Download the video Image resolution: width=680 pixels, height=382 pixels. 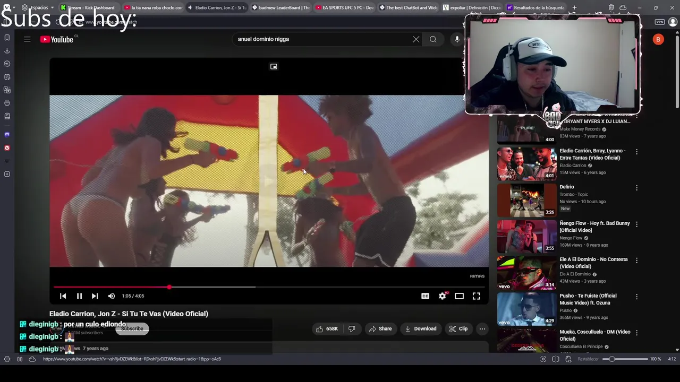pyautogui.click(x=420, y=329)
